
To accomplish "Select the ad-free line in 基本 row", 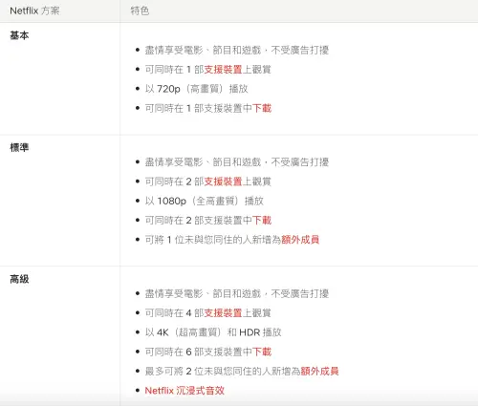I will tap(237, 50).
